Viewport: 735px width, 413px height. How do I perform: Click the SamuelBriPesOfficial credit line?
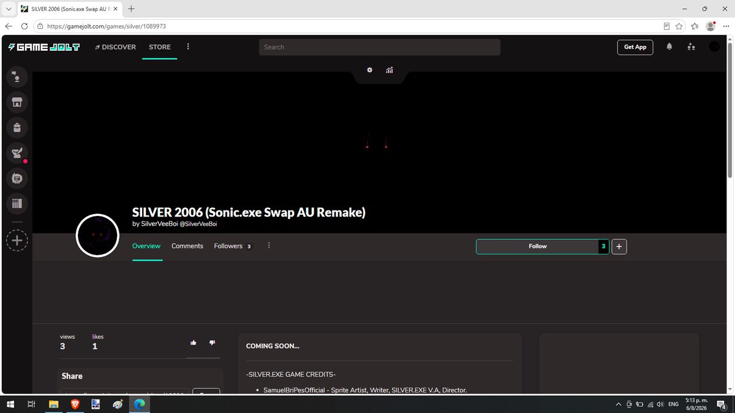tap(365, 390)
